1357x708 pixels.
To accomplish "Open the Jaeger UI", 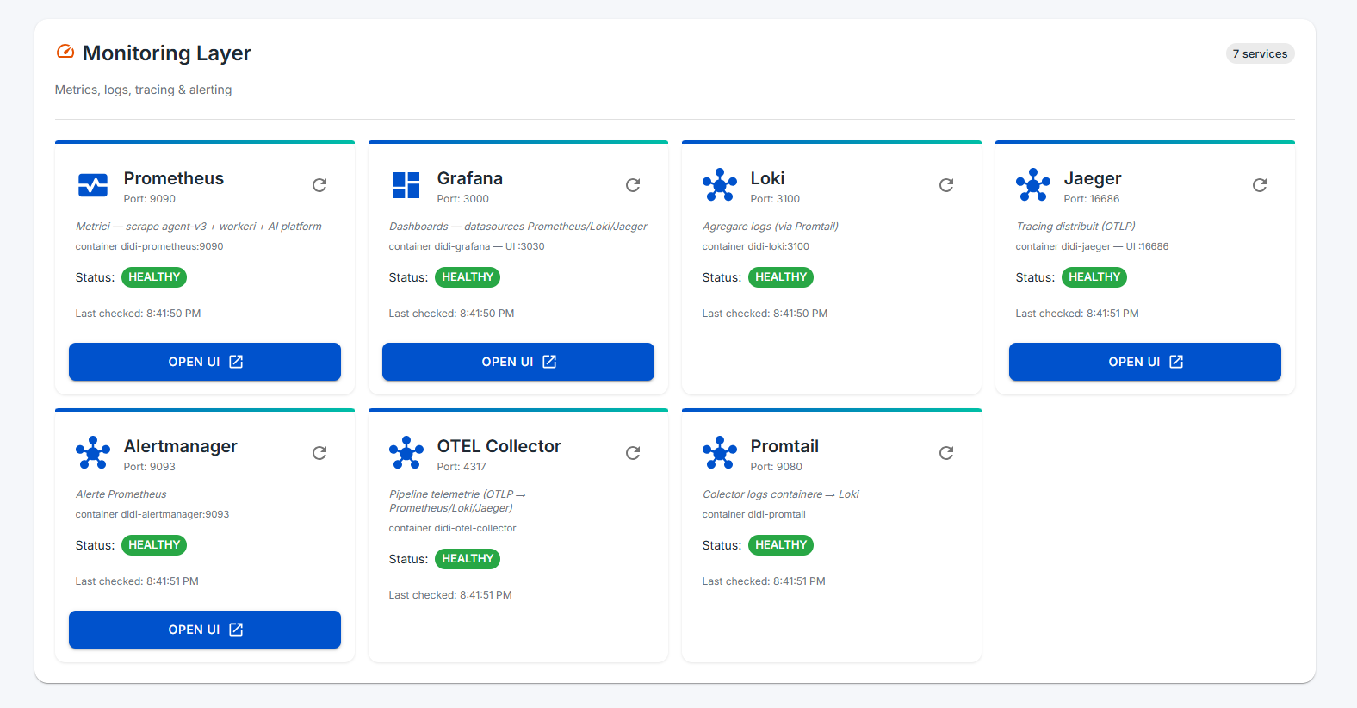I will 1145,362.
